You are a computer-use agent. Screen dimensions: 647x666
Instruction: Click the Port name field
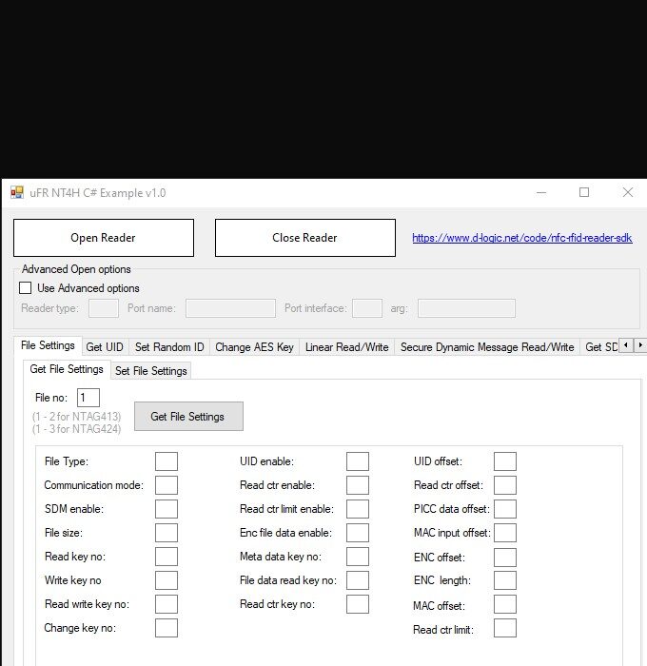[x=230, y=308]
